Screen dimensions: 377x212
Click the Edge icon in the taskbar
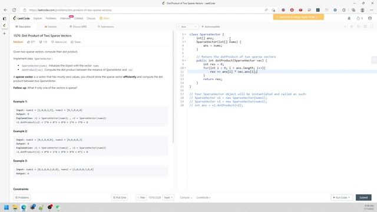pyautogui.click(x=24, y=207)
